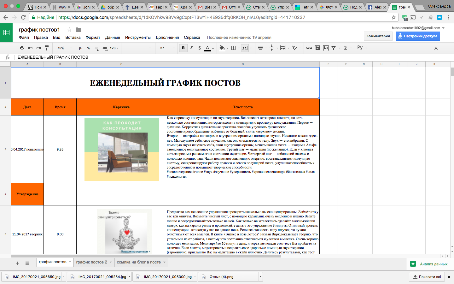Toggle the filter on the sheet
454x284 pixels.
[334, 48]
